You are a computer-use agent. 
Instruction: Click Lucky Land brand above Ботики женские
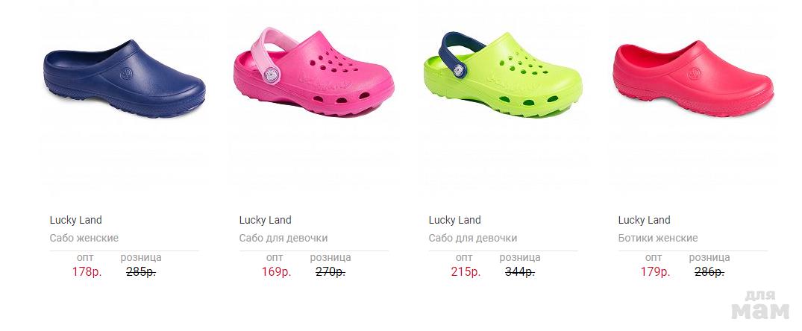click(x=644, y=220)
